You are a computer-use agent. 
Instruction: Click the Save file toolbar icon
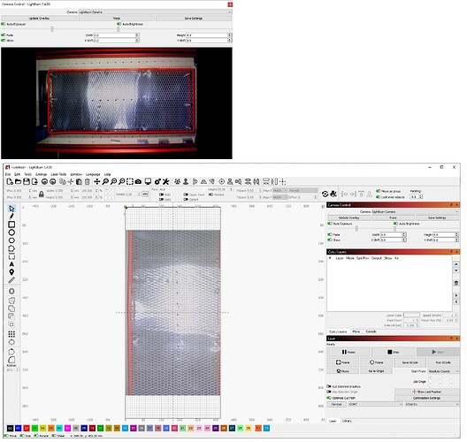coord(27,181)
